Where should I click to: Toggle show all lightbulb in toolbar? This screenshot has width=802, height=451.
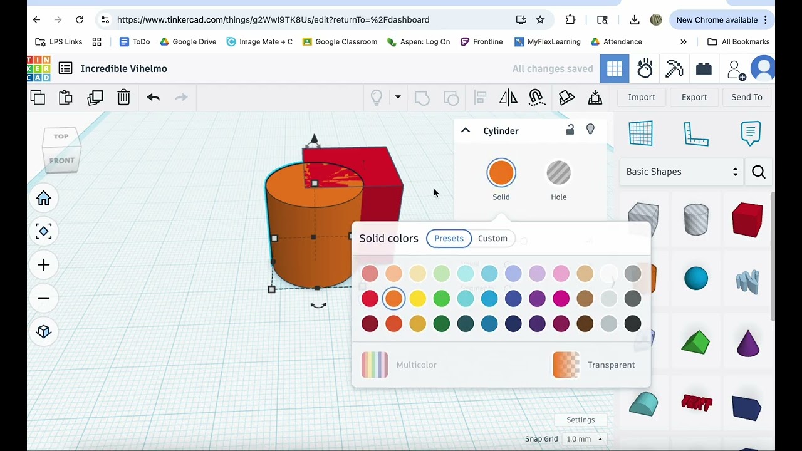[x=377, y=97]
